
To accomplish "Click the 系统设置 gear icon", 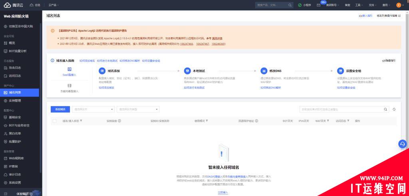I will click(6, 183).
